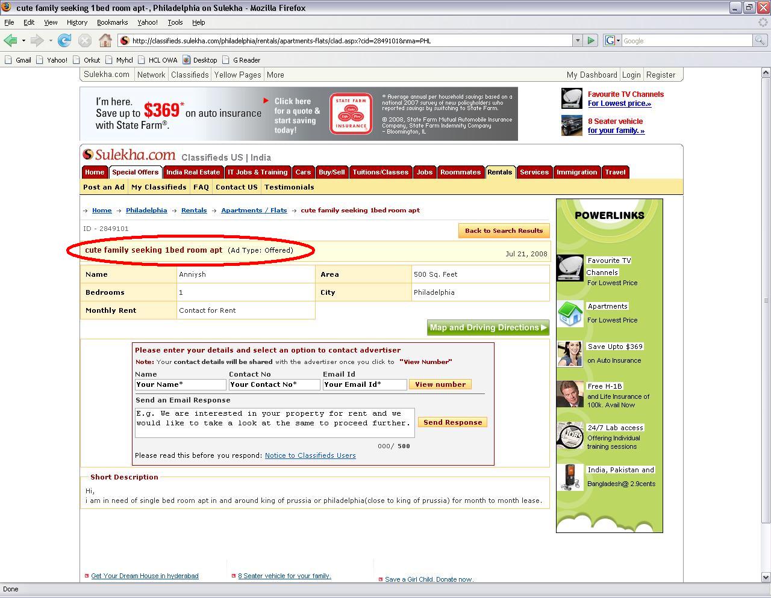Click the Your Contact No field
Image resolution: width=771 pixels, height=598 pixels.
click(x=274, y=384)
